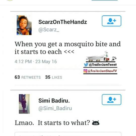This screenshot has width=136, height=136.
Task: Open Simi Badiru's profile picture
Action: 24,104
